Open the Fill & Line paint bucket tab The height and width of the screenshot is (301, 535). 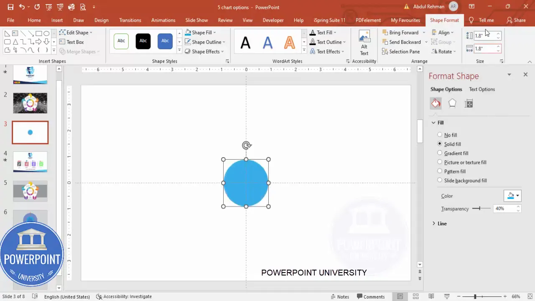coord(436,103)
